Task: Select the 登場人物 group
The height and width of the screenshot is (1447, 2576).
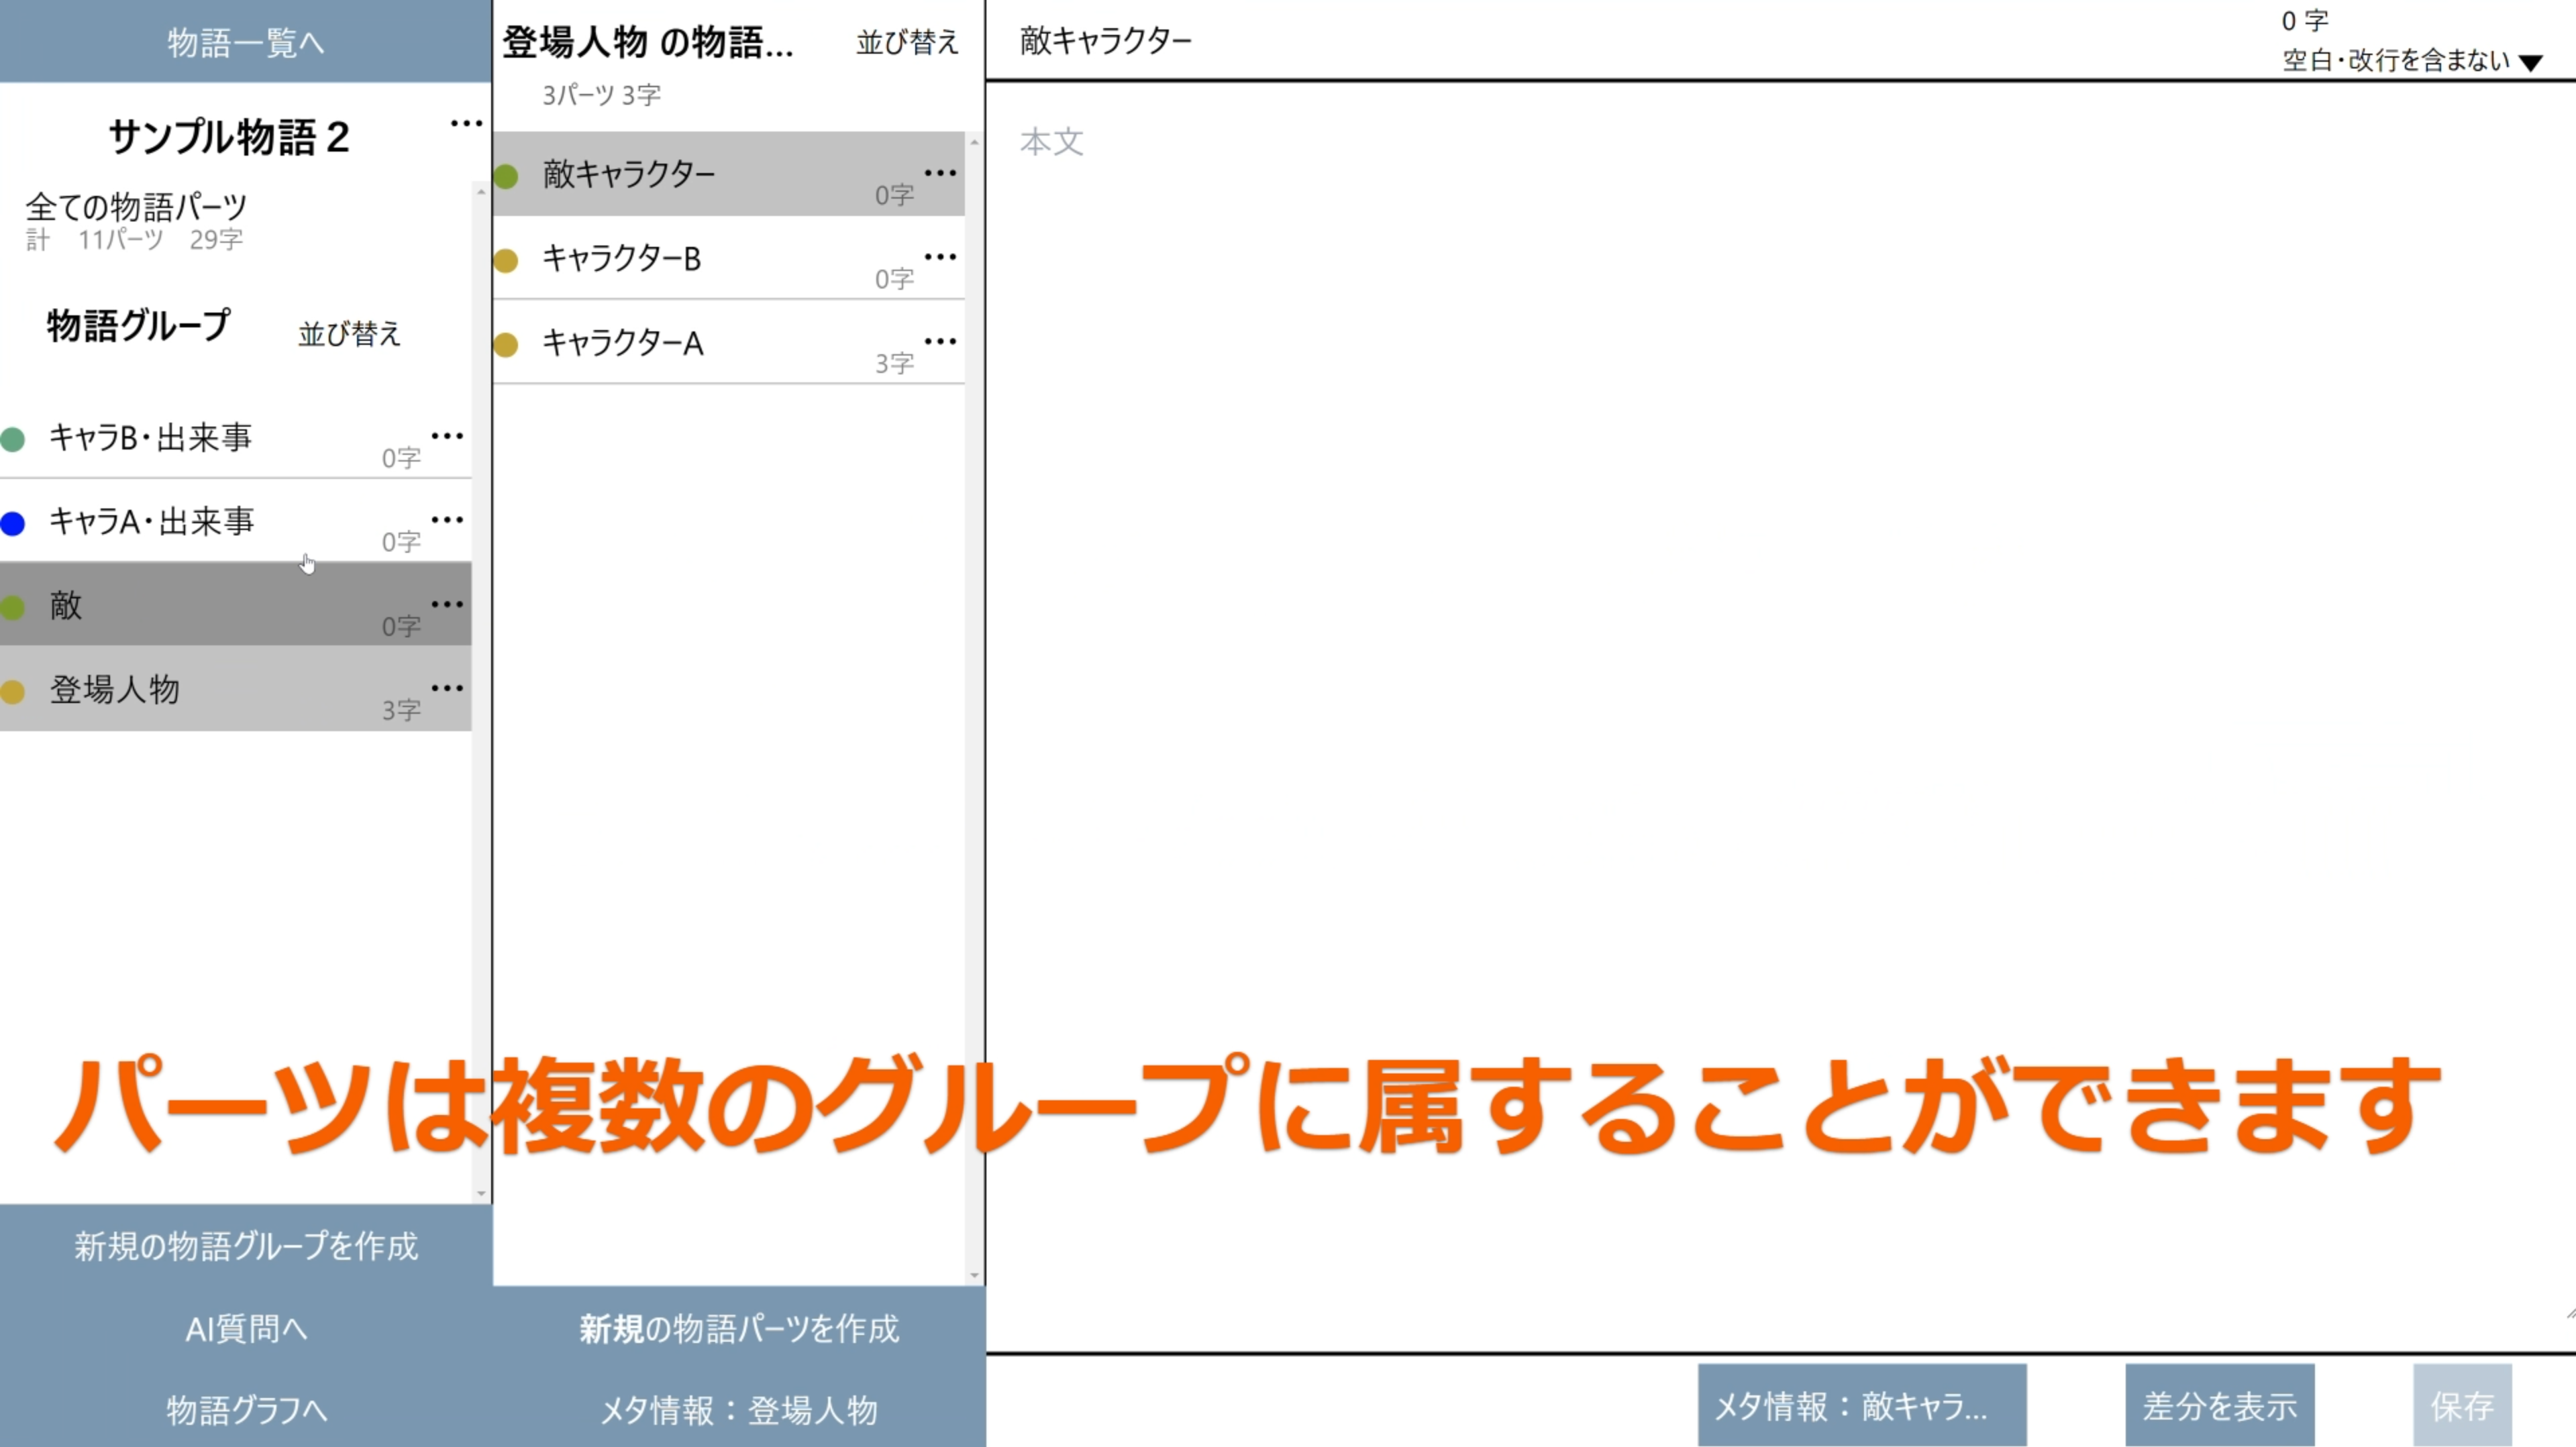Action: pos(235,688)
